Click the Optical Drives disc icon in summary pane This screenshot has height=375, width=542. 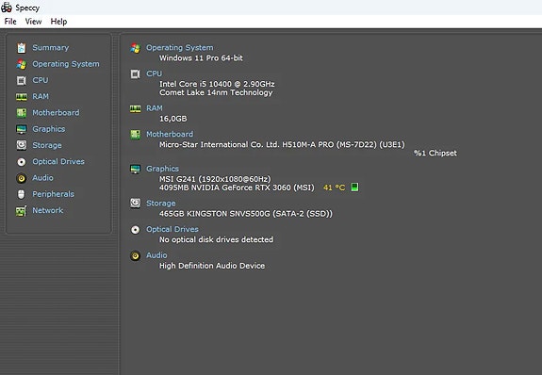click(x=135, y=230)
